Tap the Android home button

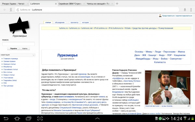point(17,118)
